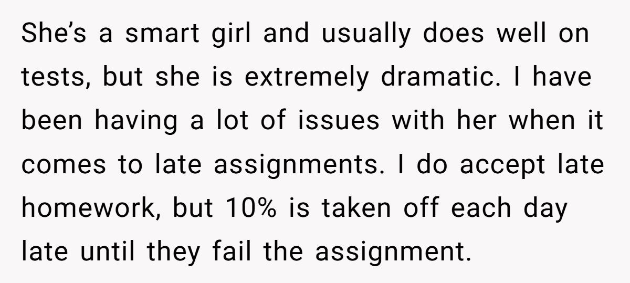
Task: Click the word "tests"
Action: [x=50, y=78]
